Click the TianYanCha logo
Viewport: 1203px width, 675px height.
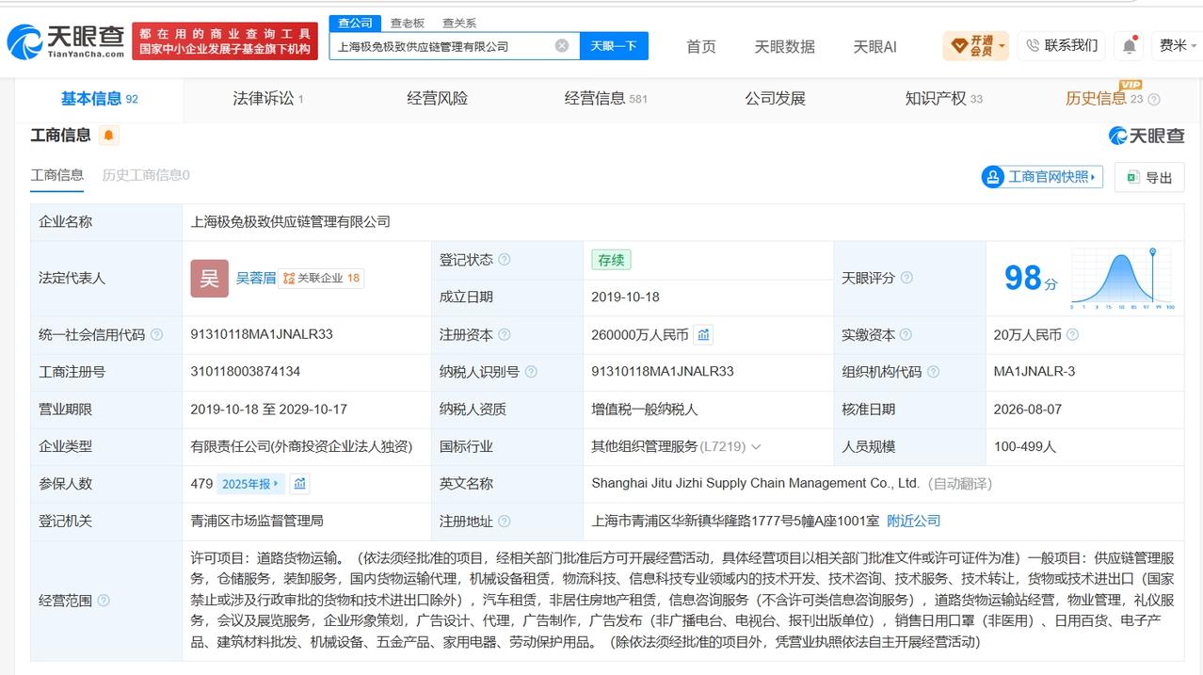[x=65, y=40]
